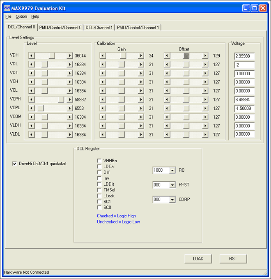
Task: Check the LLeak register bit
Action: (x=99, y=196)
